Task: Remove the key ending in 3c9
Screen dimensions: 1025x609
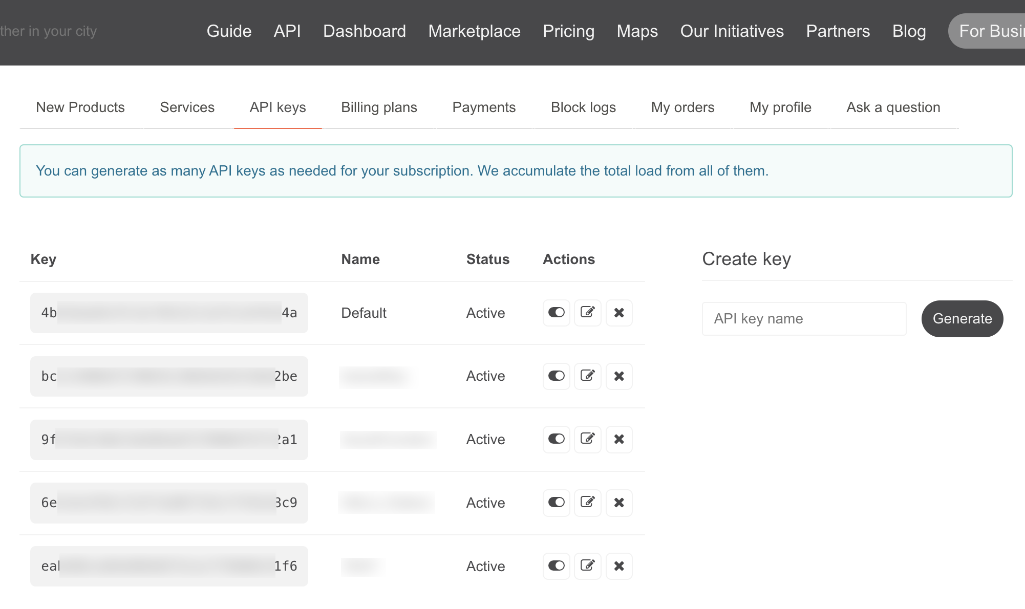Action: tap(619, 503)
